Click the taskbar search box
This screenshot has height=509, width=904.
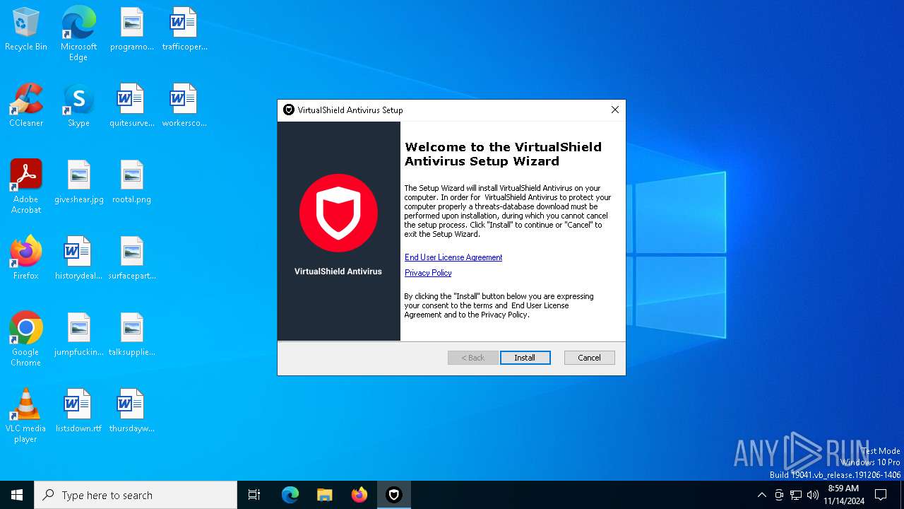point(136,495)
